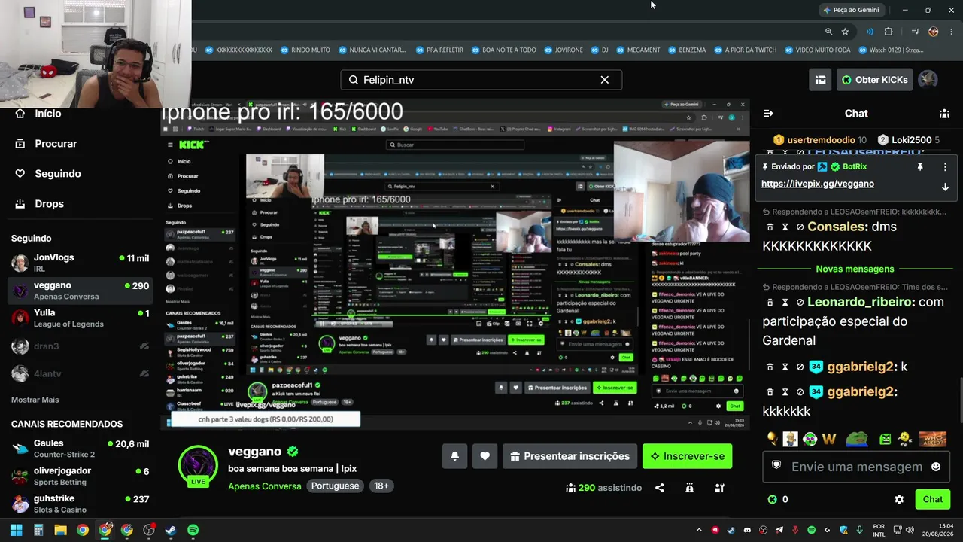Click Peça ao Gemini button
The width and height of the screenshot is (963, 542).
click(852, 10)
